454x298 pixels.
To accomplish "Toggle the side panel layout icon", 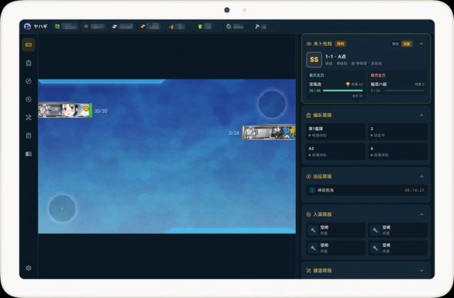I will pyautogui.click(x=28, y=154).
